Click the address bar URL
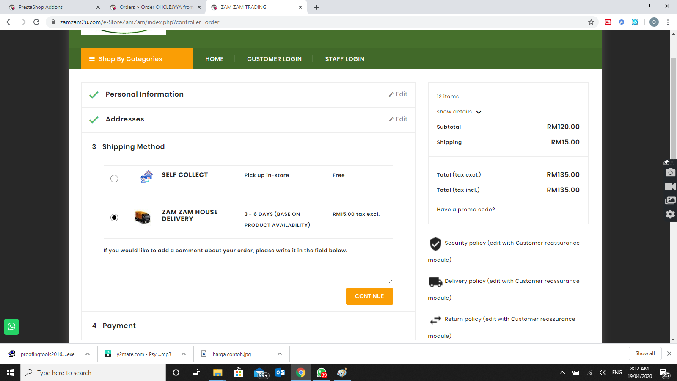Viewport: 677px width, 381px height. click(x=140, y=22)
